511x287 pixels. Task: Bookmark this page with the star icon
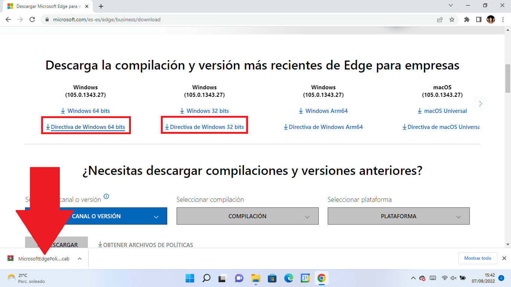[452, 19]
